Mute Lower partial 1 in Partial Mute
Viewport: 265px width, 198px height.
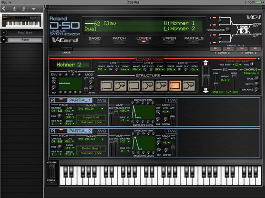[x=215, y=49]
